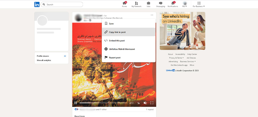Viewport: 258px width, 117px height.
Task: Open the LinkedIn home logo
Action: 37,4
